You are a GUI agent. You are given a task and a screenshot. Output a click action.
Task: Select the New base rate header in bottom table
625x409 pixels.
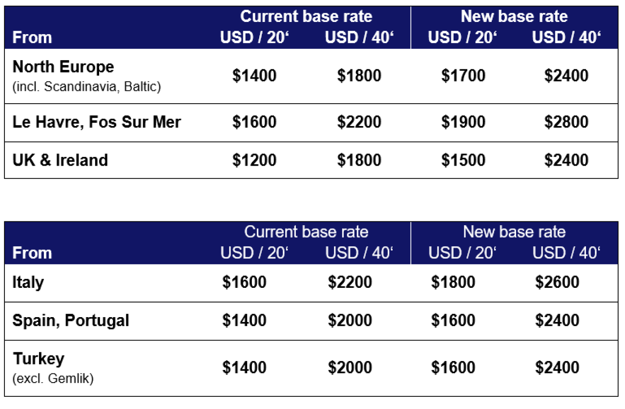pyautogui.click(x=514, y=232)
